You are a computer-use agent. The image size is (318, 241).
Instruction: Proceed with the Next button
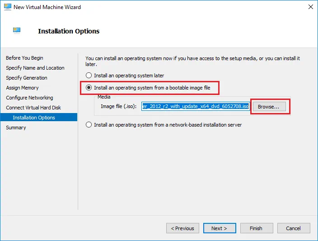pyautogui.click(x=220, y=228)
